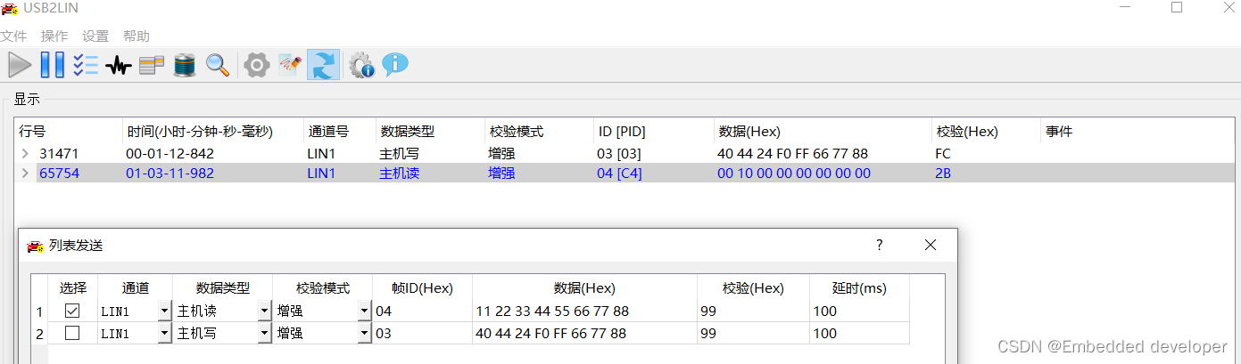Open row 2 通道 LIN1 dropdown
Image resolution: width=1241 pixels, height=364 pixels.
164,334
